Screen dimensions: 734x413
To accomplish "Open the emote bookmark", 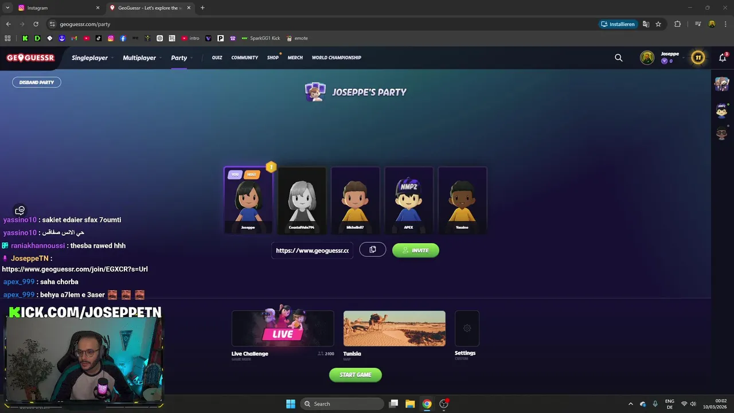I will point(297,38).
